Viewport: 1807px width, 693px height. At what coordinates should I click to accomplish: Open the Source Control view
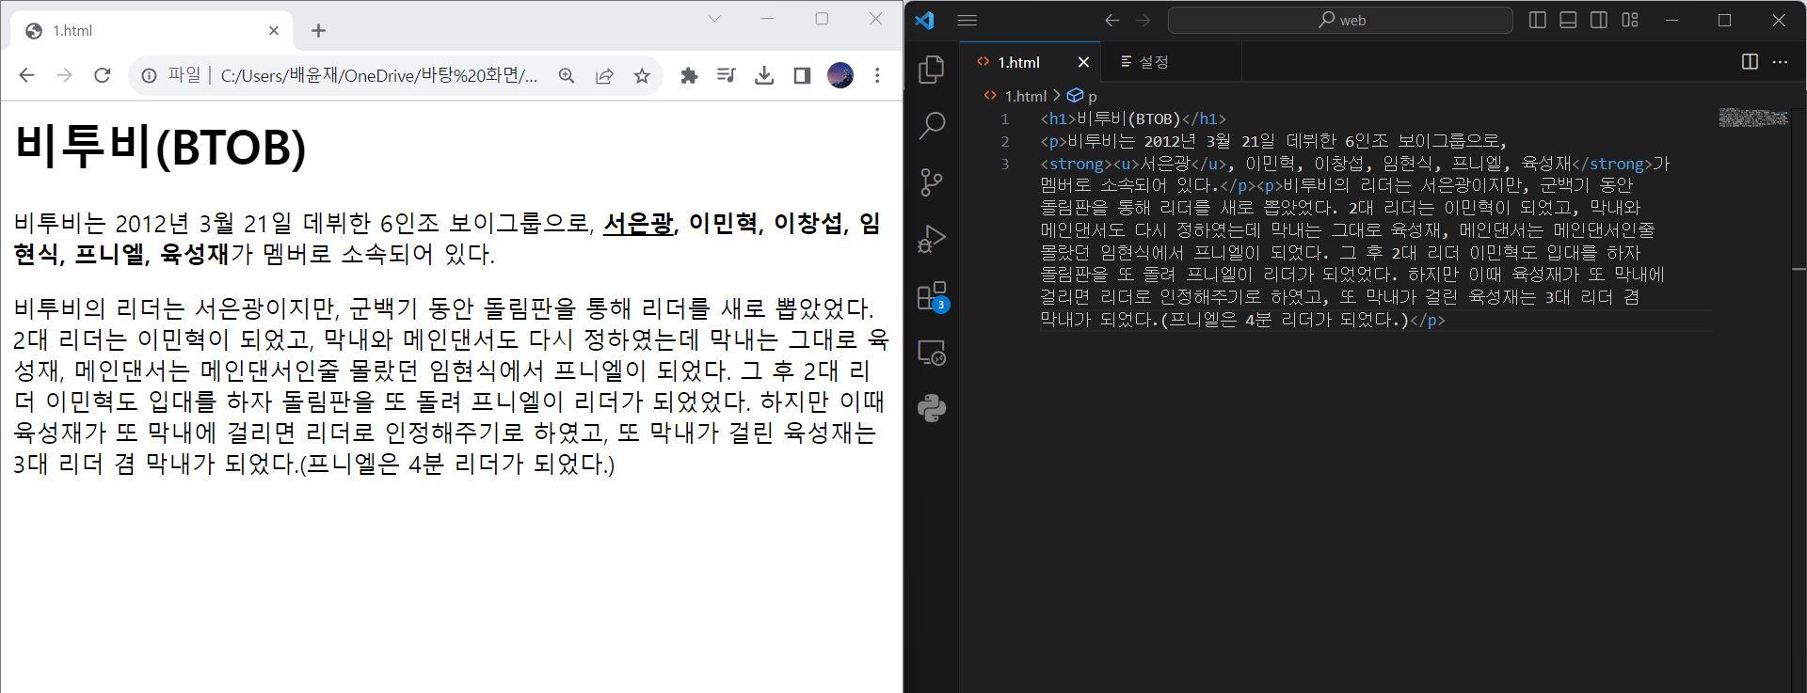point(932,181)
